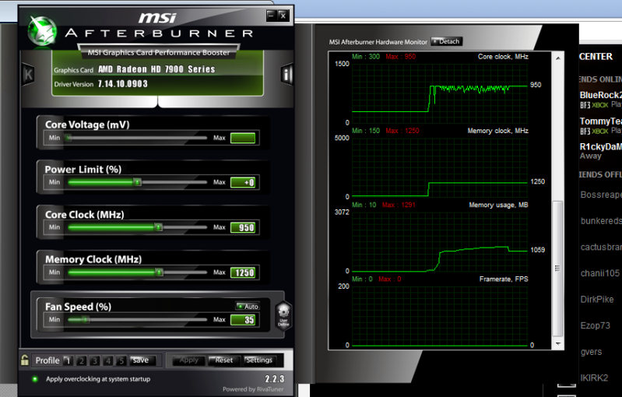622x397 pixels.
Task: Click the MSI Afterburner dragon logo
Action: click(x=41, y=31)
